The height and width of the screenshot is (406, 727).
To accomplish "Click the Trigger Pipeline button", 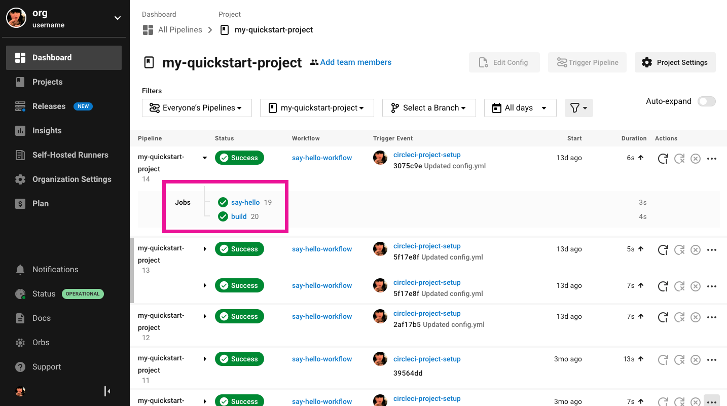I will [588, 62].
